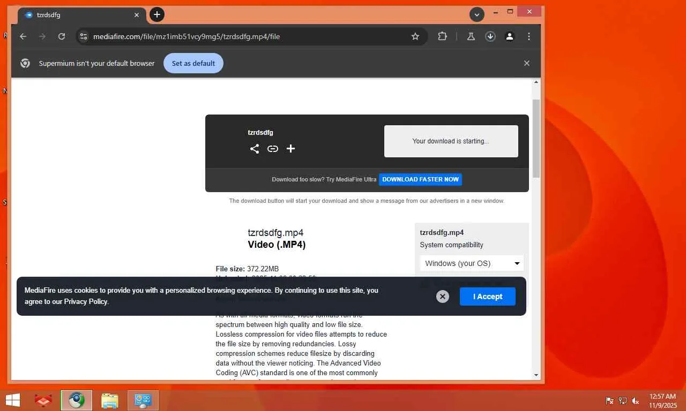Click the muted volume tray icon
686x411 pixels.
[x=636, y=401]
